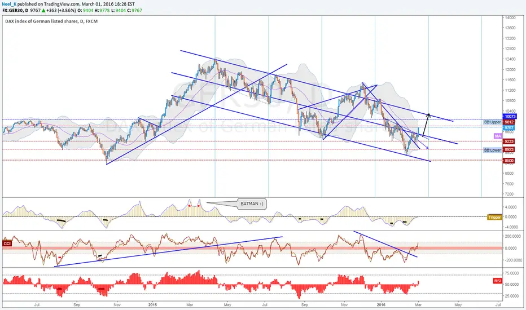The width and height of the screenshot is (526, 310).
Task: Click the 10800 price axis label
Action: pos(510,100)
